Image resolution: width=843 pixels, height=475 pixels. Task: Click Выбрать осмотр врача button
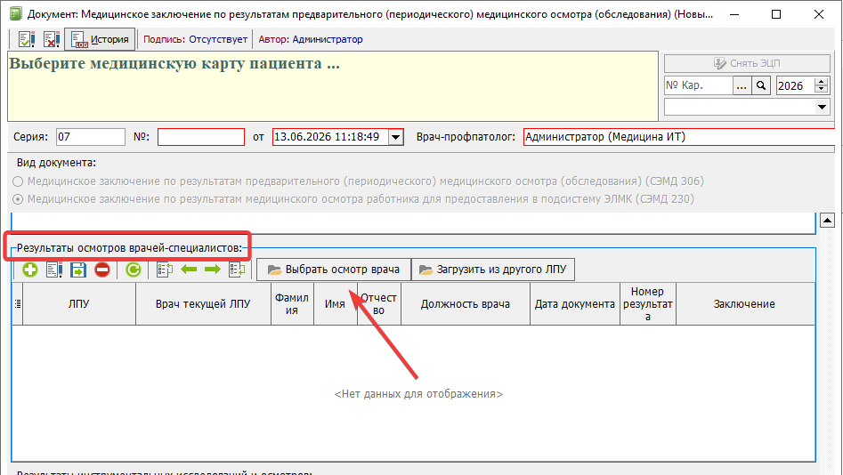(x=334, y=270)
